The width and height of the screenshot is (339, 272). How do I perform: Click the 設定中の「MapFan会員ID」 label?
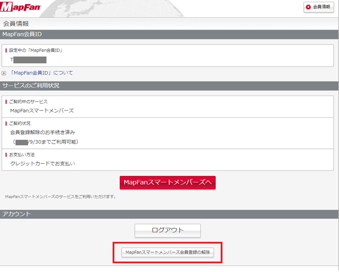[36, 50]
